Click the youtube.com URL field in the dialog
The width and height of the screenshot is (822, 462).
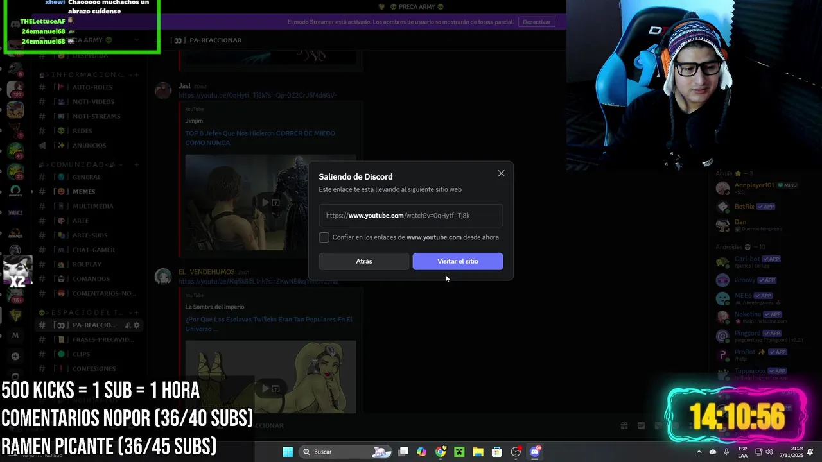click(x=411, y=216)
